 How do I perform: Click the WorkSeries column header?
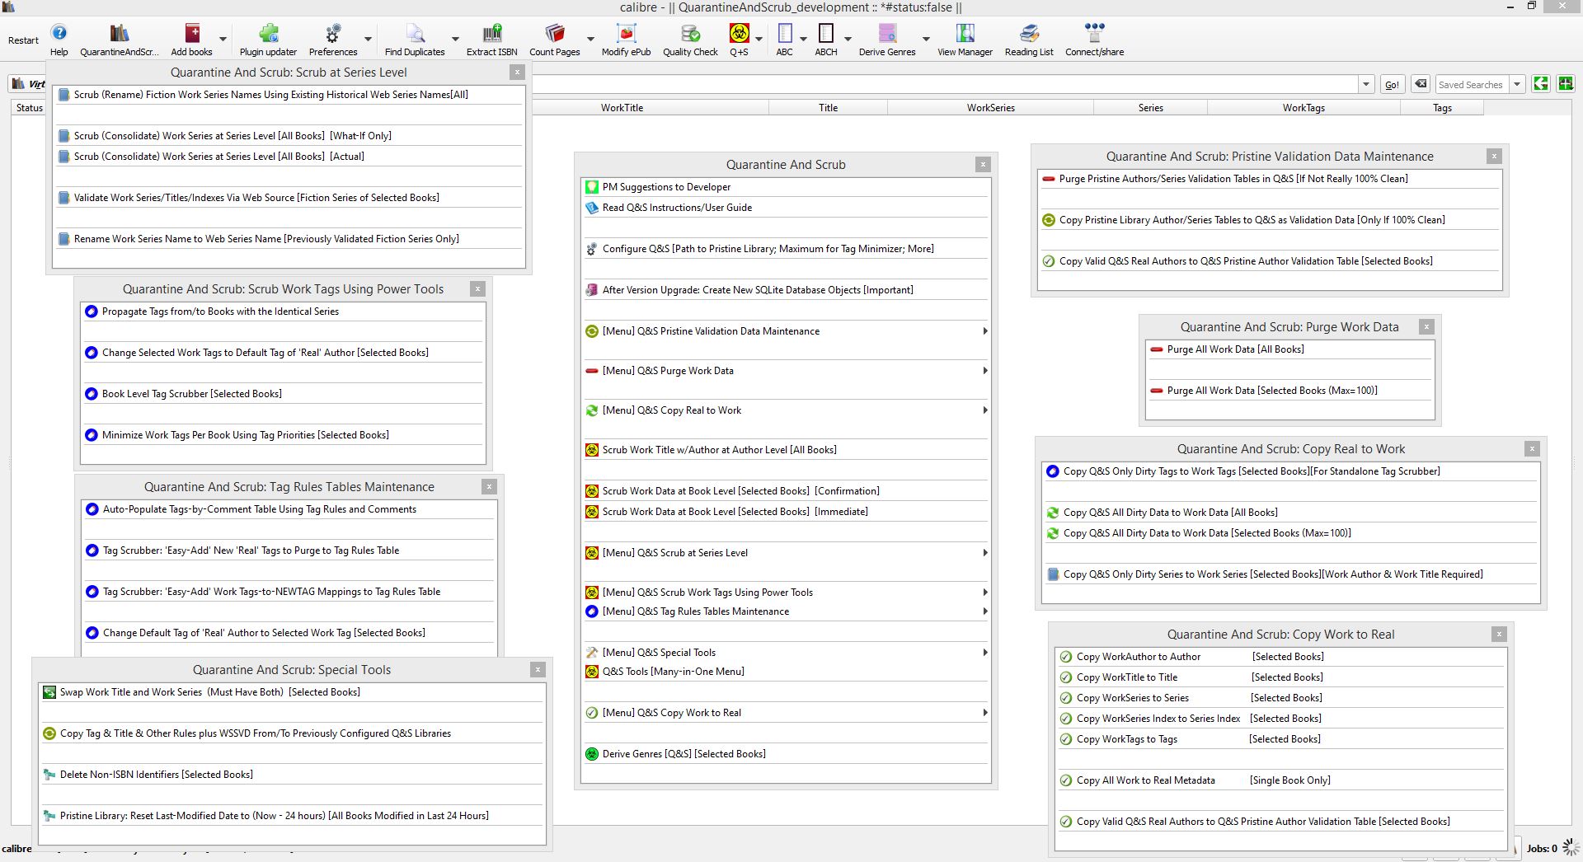coord(990,108)
